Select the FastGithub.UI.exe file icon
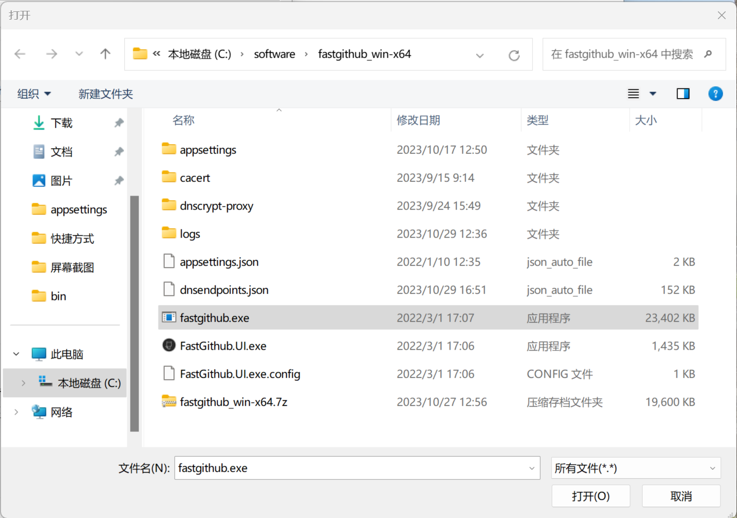The image size is (737, 518). 169,346
